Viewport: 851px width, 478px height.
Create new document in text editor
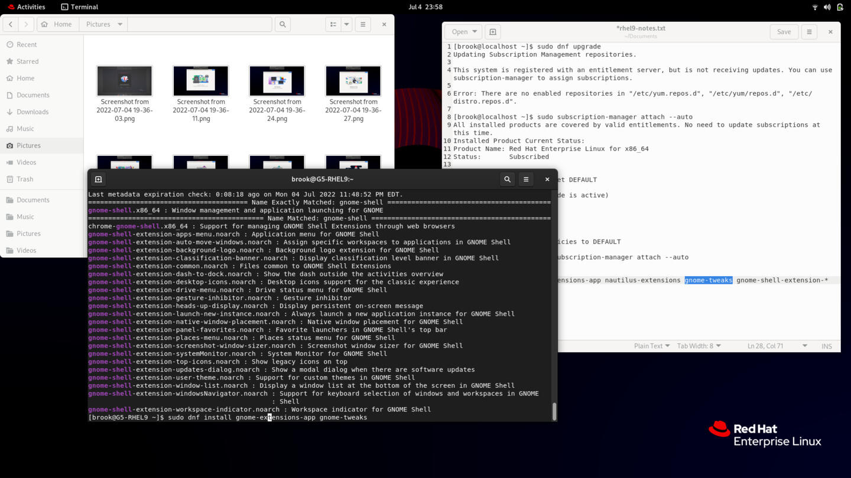click(493, 32)
